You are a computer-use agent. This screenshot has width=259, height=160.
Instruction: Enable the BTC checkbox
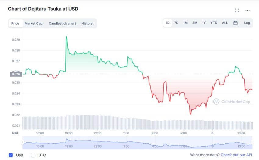tap(33, 155)
